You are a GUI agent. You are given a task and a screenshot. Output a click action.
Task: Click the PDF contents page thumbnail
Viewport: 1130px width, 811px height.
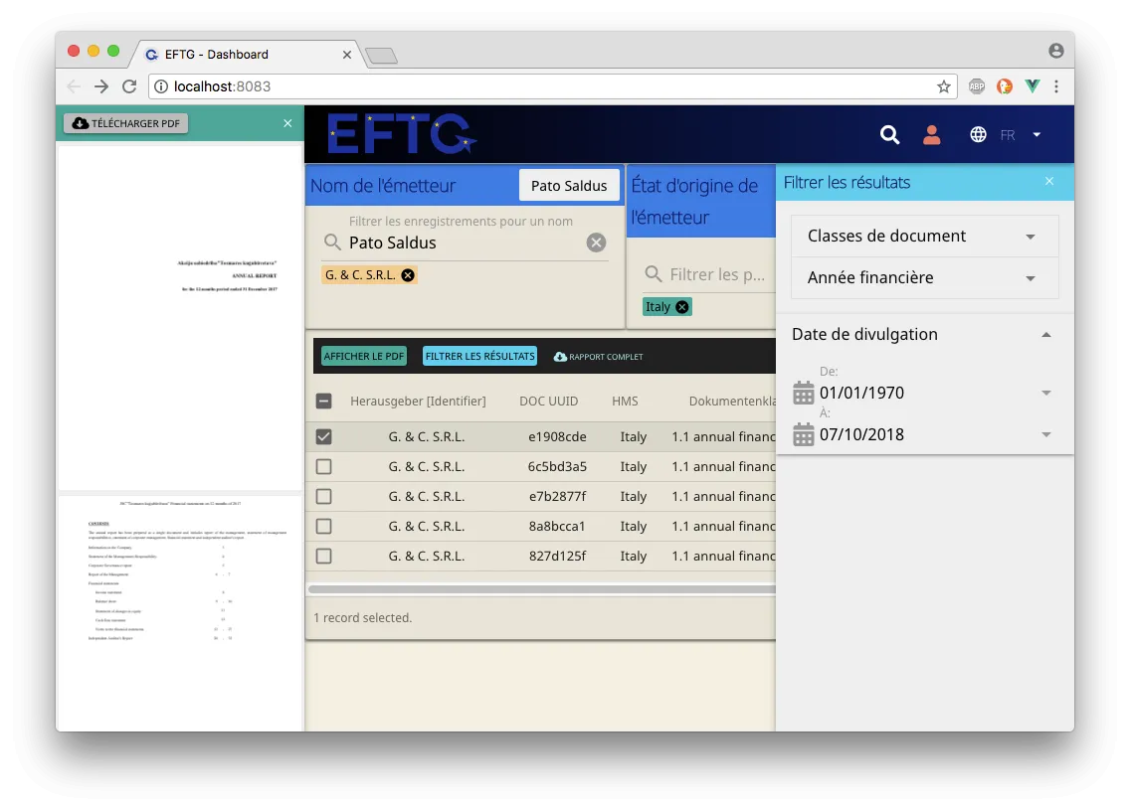pyautogui.click(x=180, y=612)
